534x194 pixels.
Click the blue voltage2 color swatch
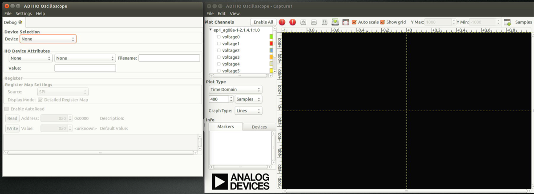(x=271, y=50)
